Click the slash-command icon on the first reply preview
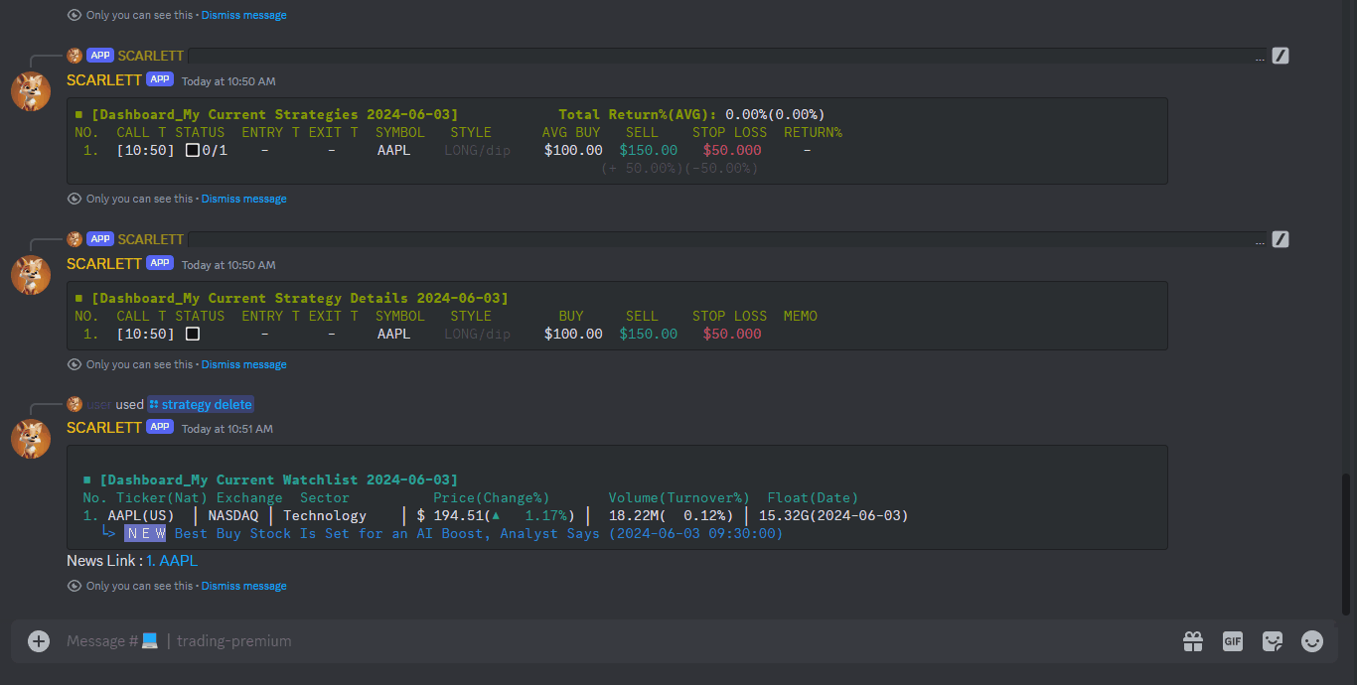Viewport: 1357px width, 685px height. click(x=1281, y=56)
